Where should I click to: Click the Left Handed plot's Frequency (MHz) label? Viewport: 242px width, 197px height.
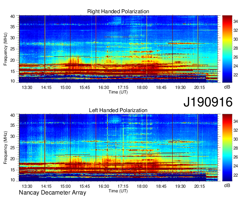tap(5, 148)
